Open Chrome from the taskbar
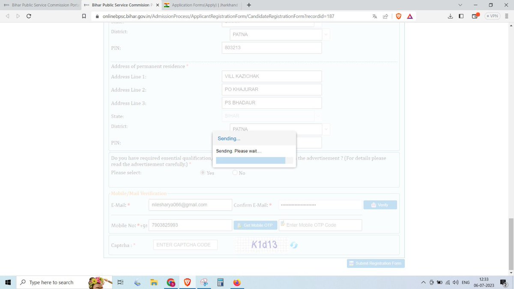The width and height of the screenshot is (514, 289). pos(171,282)
